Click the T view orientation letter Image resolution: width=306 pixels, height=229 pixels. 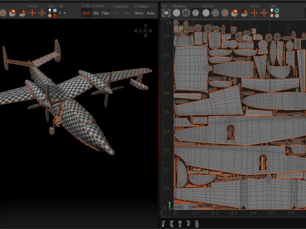click(145, 26)
